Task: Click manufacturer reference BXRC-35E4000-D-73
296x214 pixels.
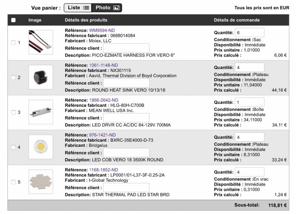Action: pyautogui.click(x=132, y=140)
